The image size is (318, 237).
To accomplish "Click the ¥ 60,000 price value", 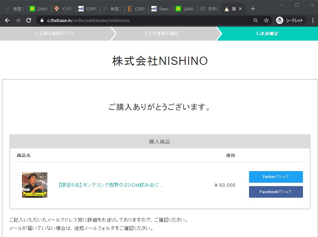I will pyautogui.click(x=225, y=185).
